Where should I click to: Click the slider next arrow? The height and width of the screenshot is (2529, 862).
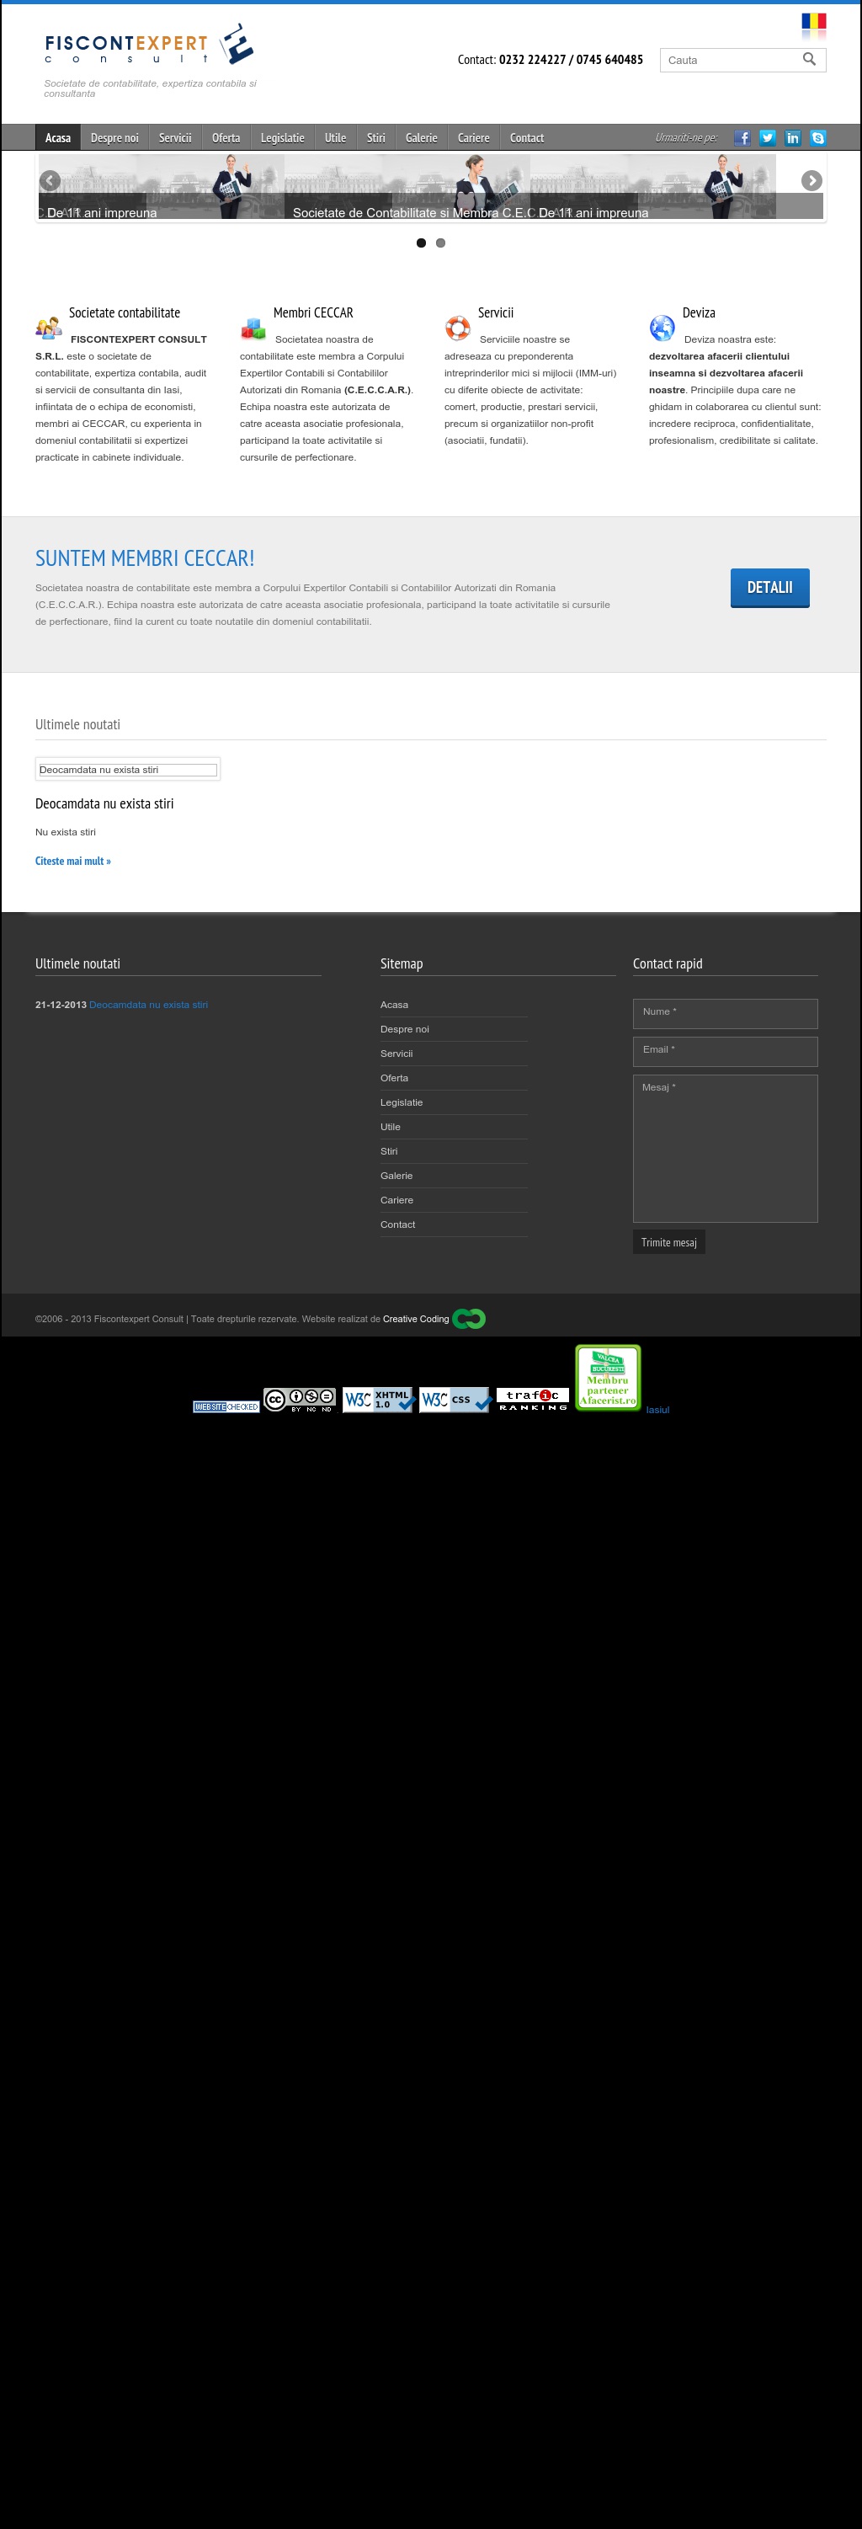811,180
